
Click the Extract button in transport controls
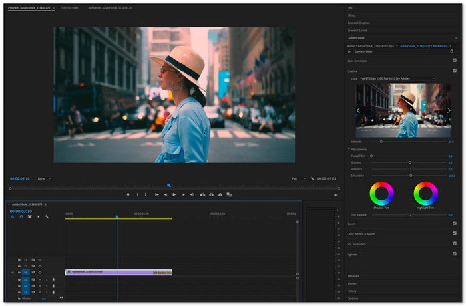211,195
